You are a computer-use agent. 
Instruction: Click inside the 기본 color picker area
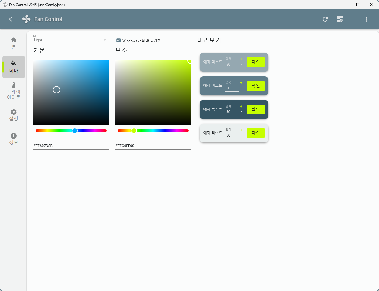click(71, 93)
